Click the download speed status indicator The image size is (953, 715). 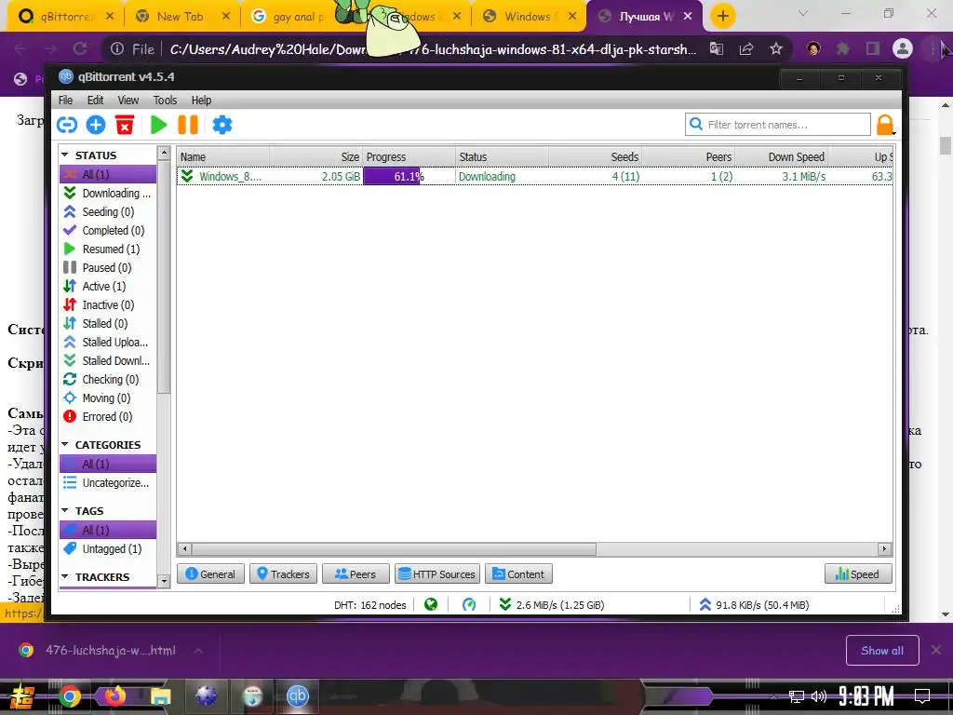click(551, 605)
